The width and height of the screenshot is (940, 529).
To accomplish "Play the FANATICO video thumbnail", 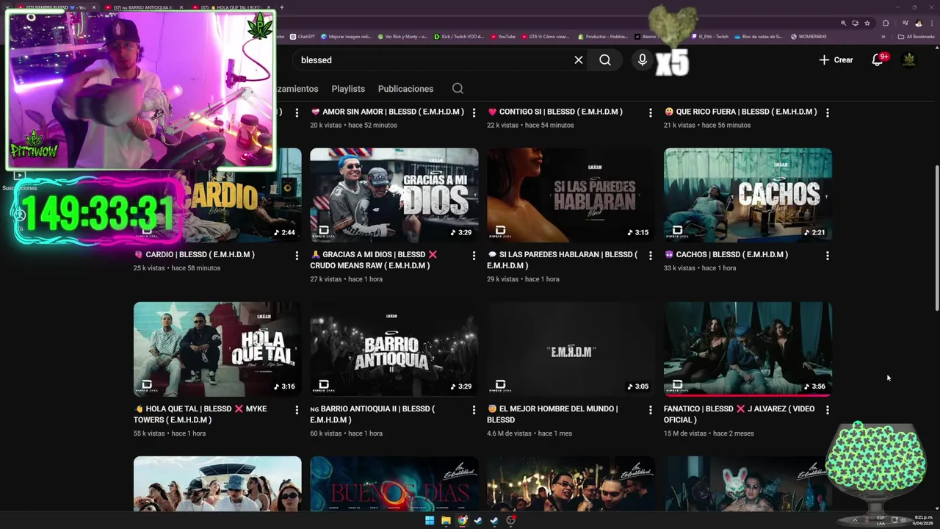I will (748, 349).
